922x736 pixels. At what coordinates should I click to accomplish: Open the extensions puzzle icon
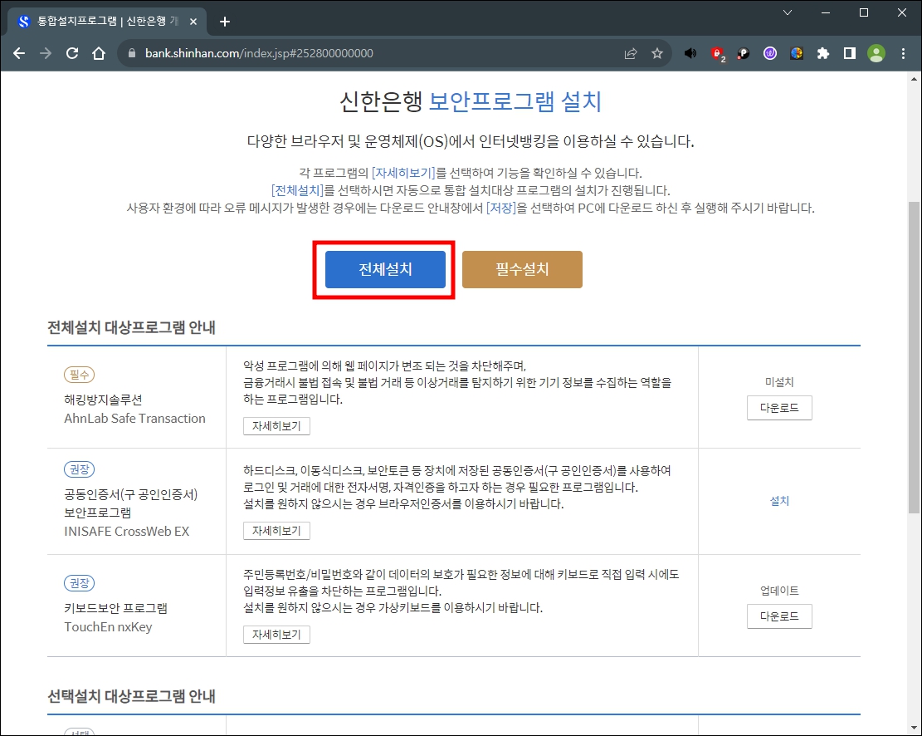click(x=823, y=54)
